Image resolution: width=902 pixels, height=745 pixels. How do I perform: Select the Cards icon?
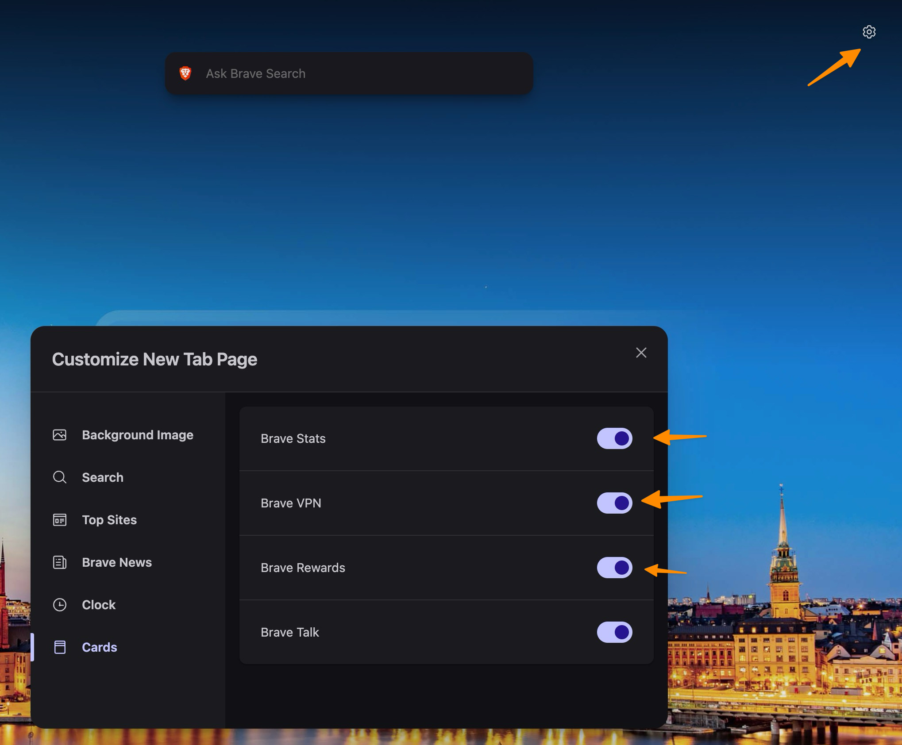60,647
